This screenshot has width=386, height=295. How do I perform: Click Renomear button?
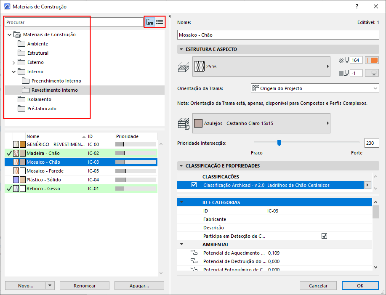point(85,286)
